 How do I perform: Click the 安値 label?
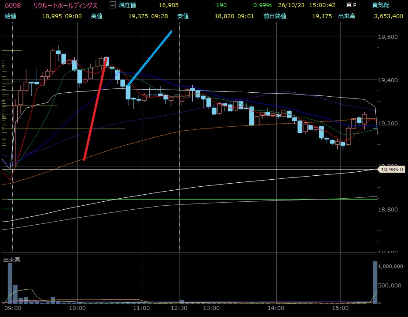click(183, 16)
